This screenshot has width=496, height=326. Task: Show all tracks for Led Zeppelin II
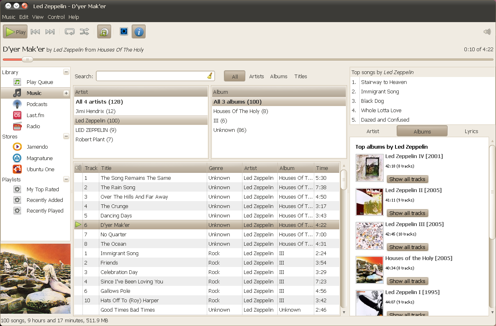[407, 213]
